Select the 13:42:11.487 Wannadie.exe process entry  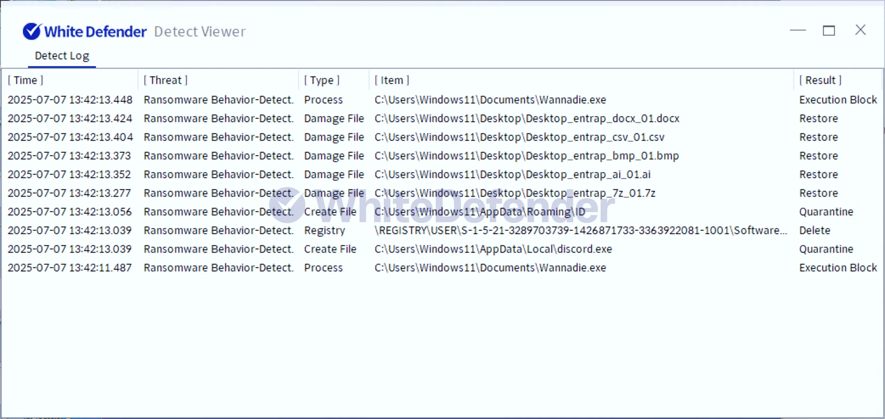(490, 268)
